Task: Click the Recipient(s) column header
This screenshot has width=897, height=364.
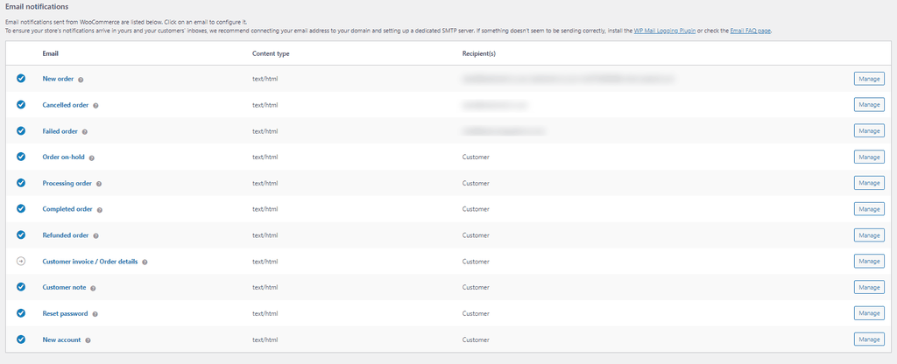Action: coord(478,53)
